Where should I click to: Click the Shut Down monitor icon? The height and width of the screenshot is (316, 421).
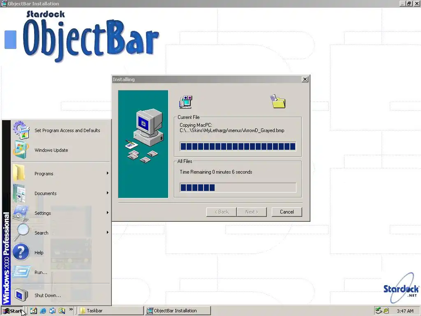(x=21, y=295)
